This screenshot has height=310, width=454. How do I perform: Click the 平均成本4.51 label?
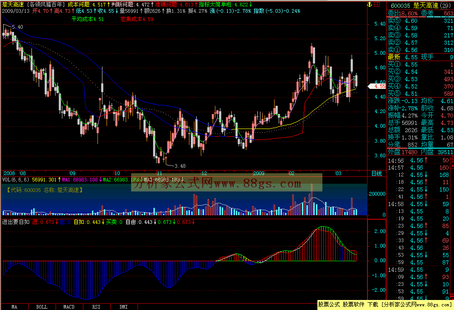pos(87,19)
